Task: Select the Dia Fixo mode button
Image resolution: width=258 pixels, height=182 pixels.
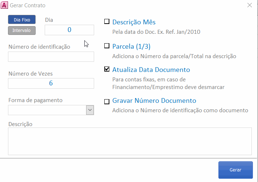Action: pos(22,20)
